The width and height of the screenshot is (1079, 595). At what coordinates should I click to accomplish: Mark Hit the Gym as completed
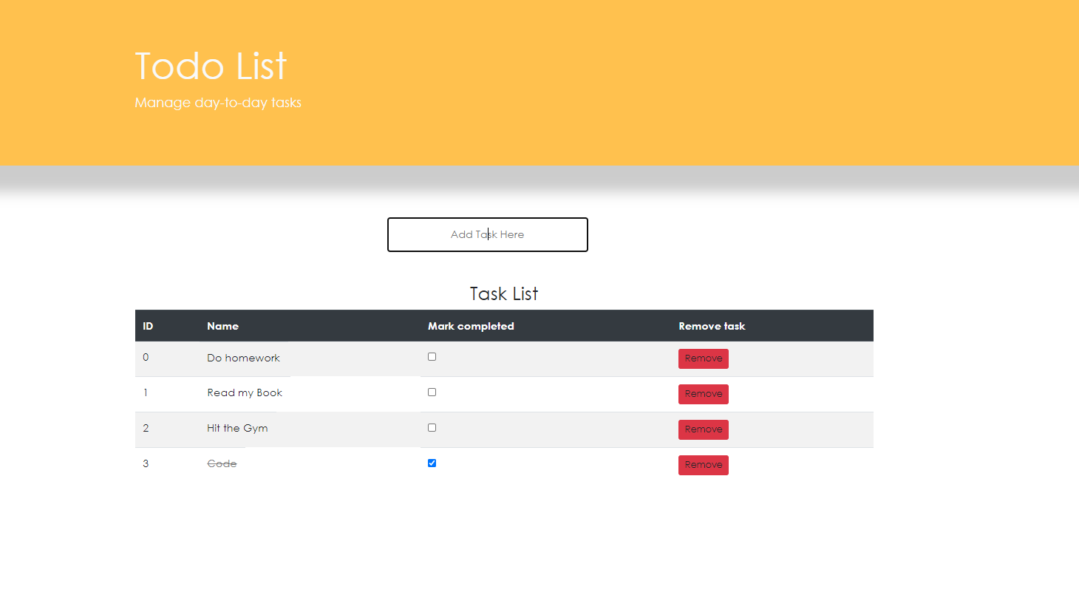[432, 427]
